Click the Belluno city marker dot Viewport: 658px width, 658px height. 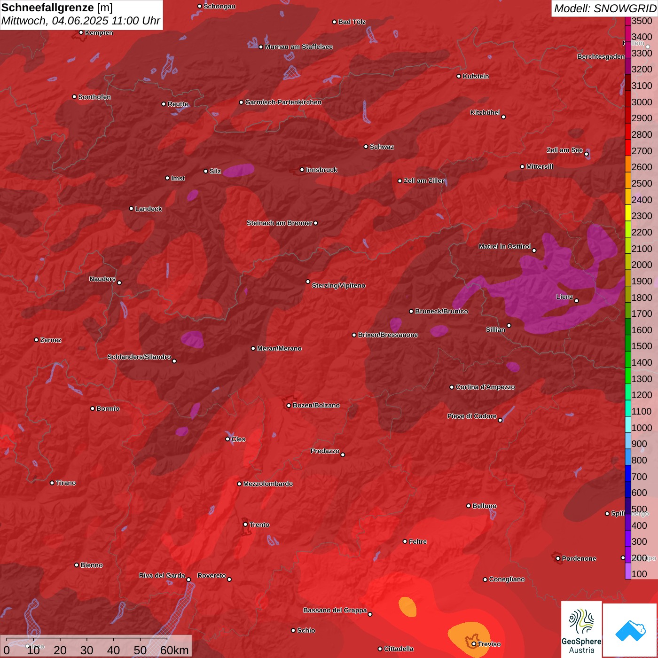click(469, 506)
